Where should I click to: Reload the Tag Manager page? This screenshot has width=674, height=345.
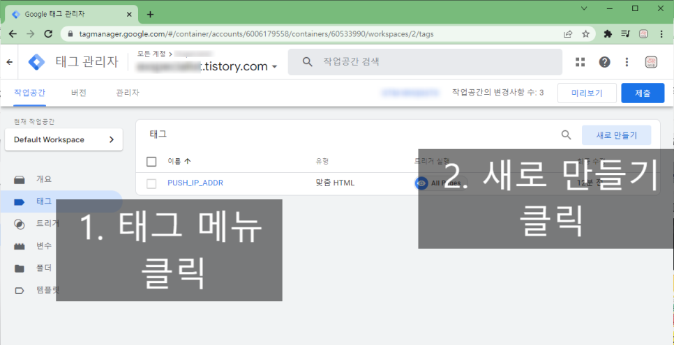49,34
